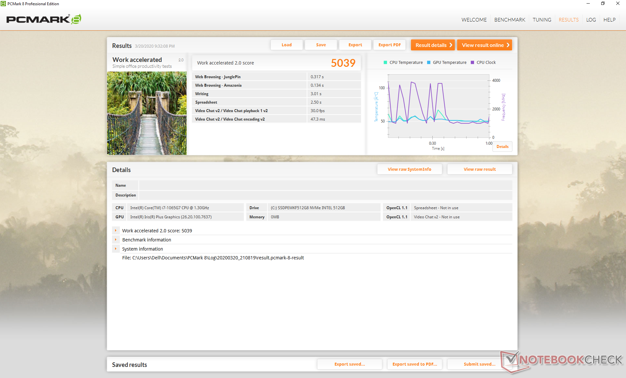Open the Benchmark tab
This screenshot has width=626, height=378.
pos(510,20)
